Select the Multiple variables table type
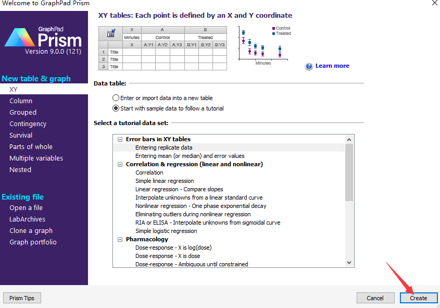Screen dimensions: 440x308 tap(36, 158)
